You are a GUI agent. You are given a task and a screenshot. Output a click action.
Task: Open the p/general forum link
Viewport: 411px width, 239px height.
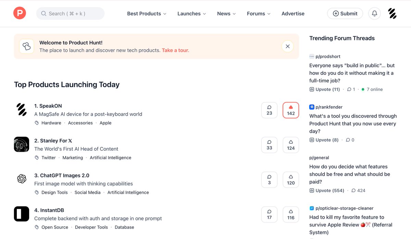(319, 158)
